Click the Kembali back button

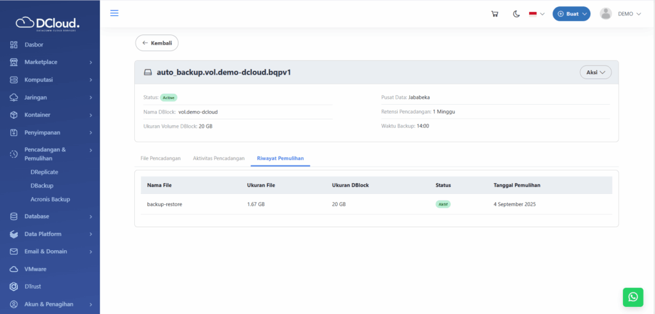tap(157, 43)
